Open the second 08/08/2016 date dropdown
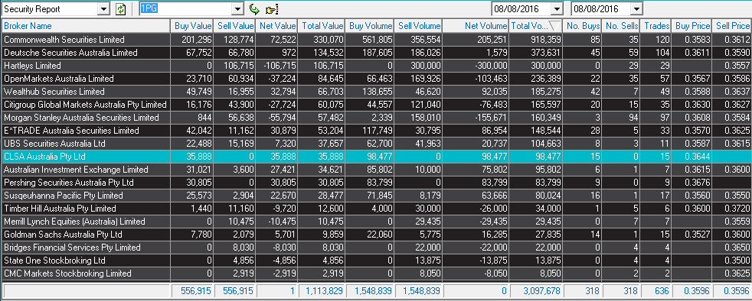Screen dimensions: 752x301 [x=636, y=8]
